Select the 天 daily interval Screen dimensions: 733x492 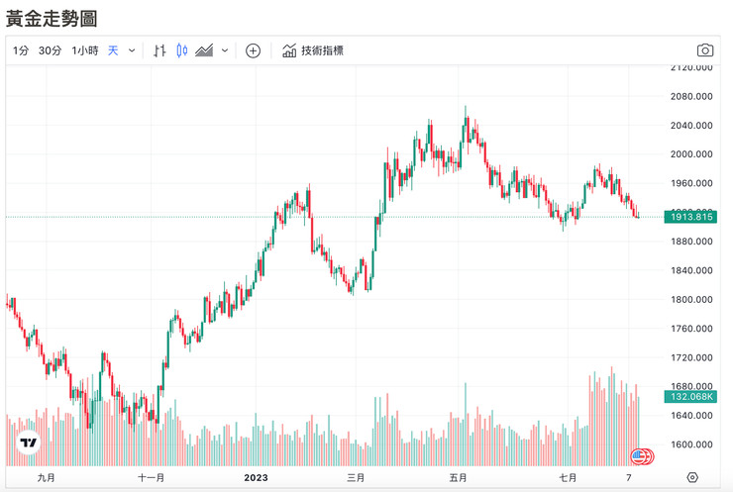click(x=113, y=50)
